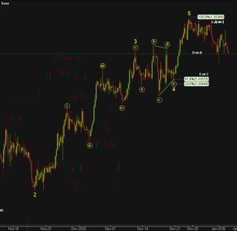Click the circled ii sub-wave marker
This screenshot has height=231, width=237.
(x=90, y=145)
